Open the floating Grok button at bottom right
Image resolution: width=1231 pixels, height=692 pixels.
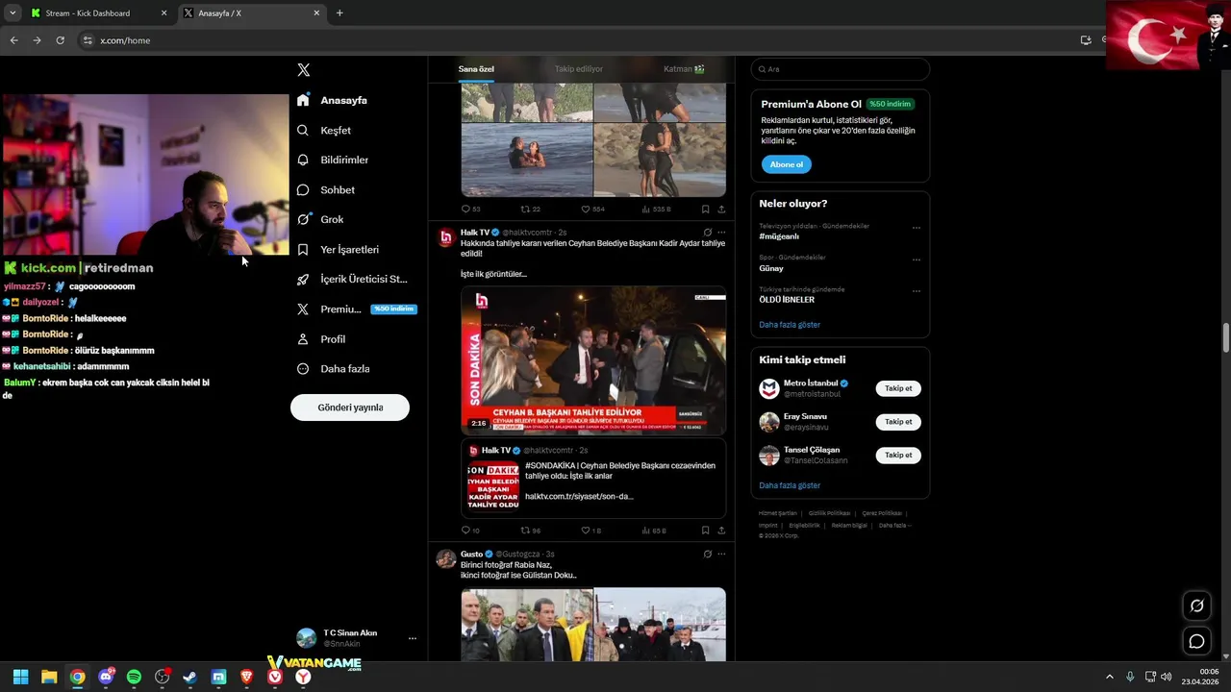click(1196, 605)
